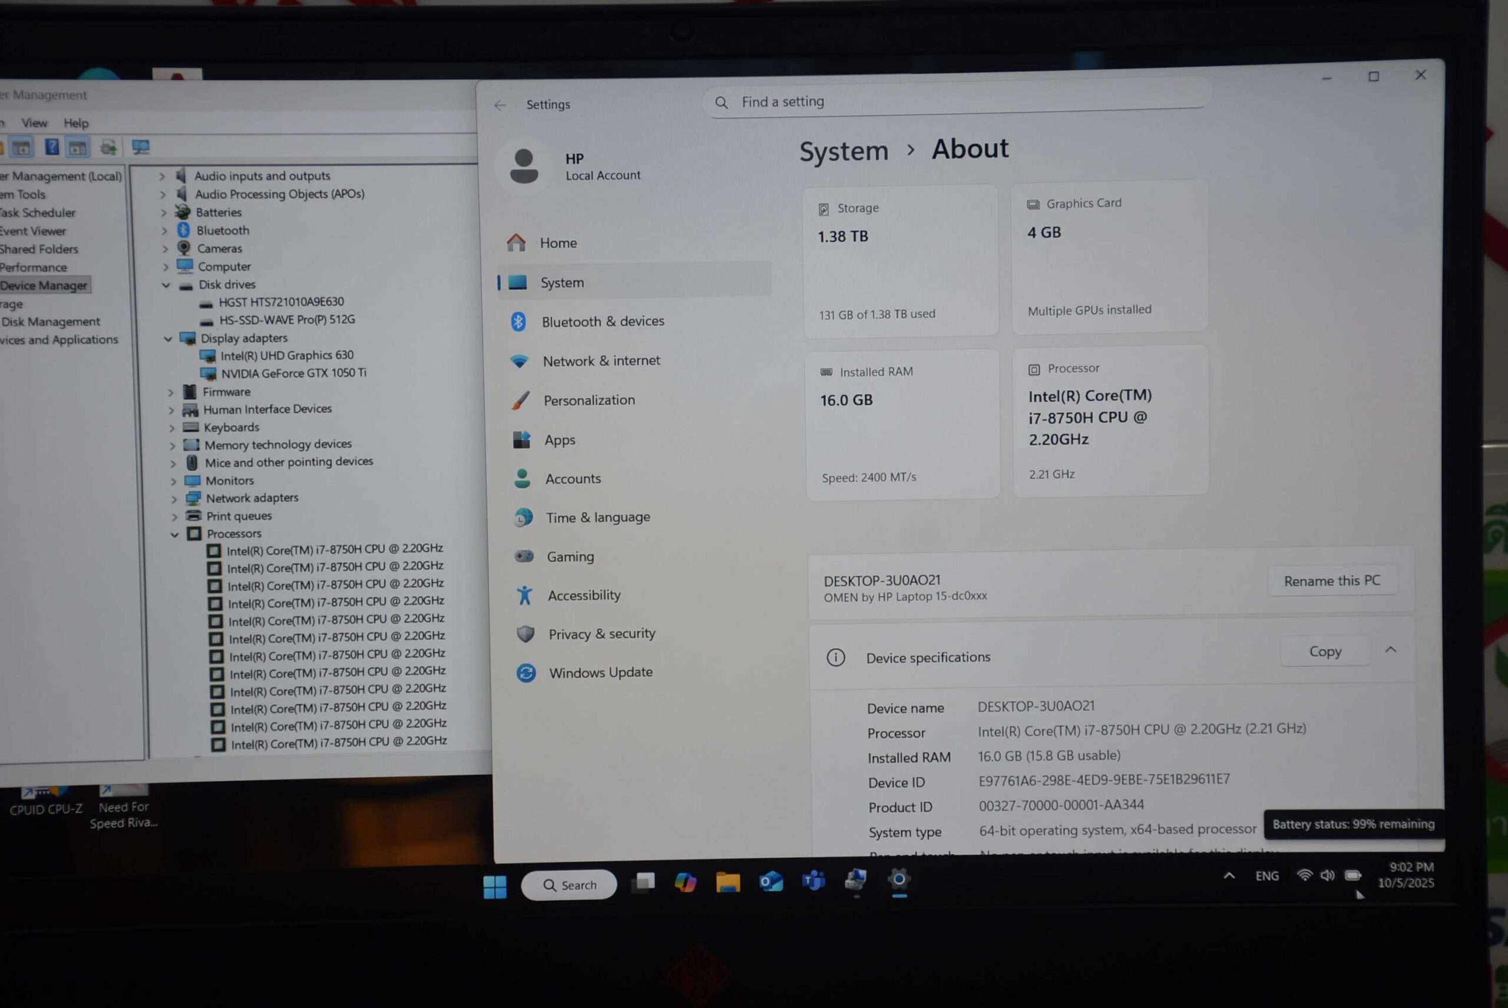Open the View menu
1508x1008 pixels.
[34, 123]
